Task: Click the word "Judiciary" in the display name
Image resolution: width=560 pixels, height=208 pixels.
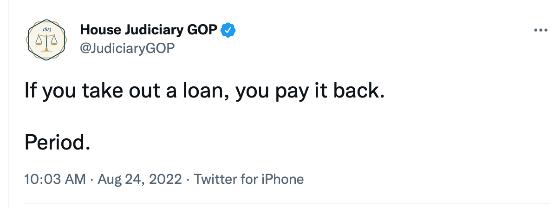Action: pos(150,30)
